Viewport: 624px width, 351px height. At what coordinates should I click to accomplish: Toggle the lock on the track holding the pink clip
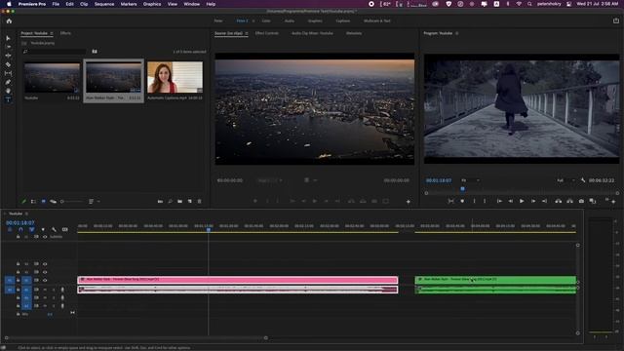18,280
